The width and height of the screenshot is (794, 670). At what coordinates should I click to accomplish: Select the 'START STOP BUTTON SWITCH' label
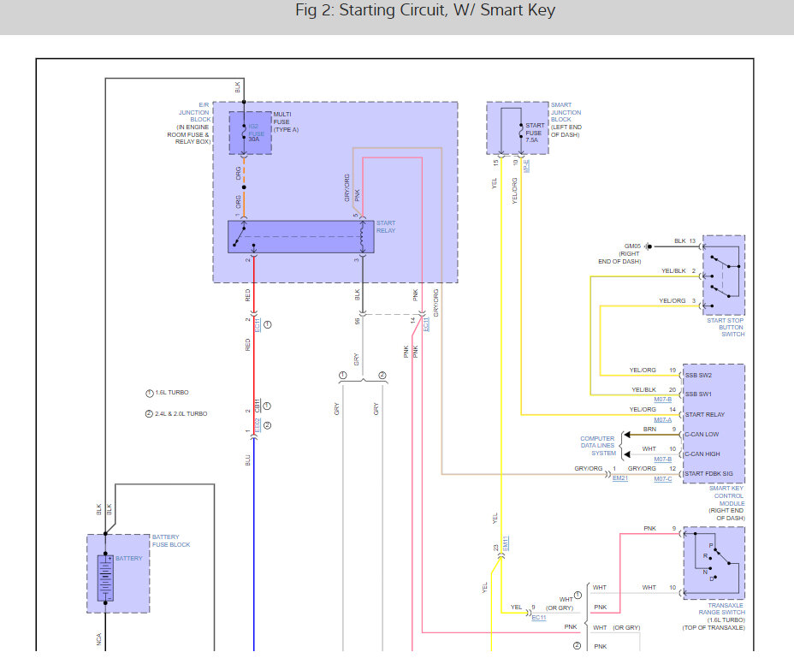(726, 327)
